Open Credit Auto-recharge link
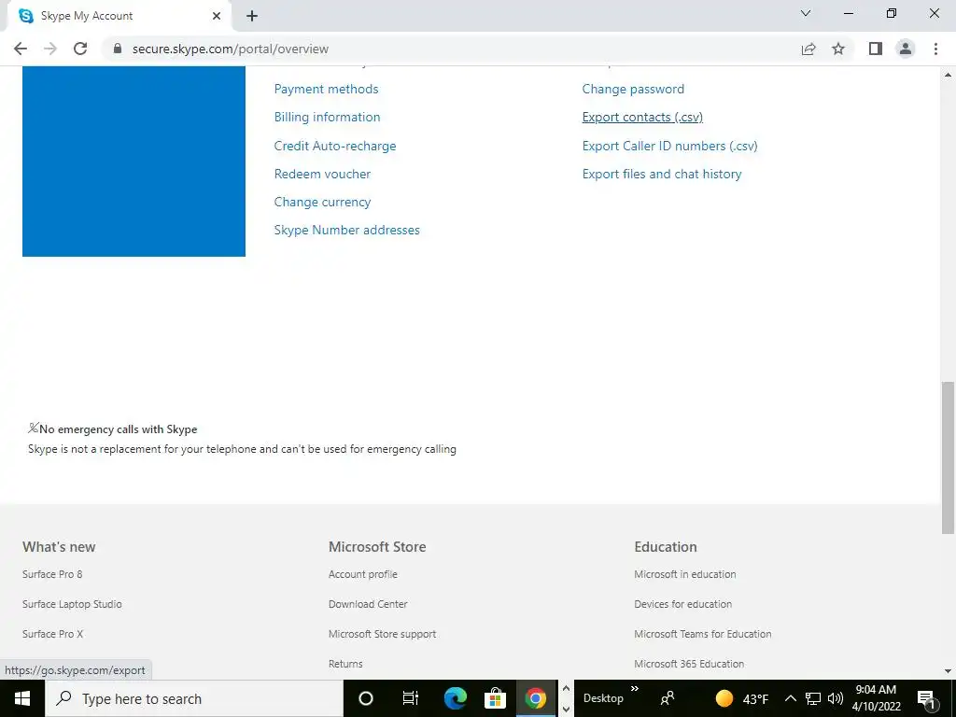The height and width of the screenshot is (717, 956). click(x=335, y=146)
